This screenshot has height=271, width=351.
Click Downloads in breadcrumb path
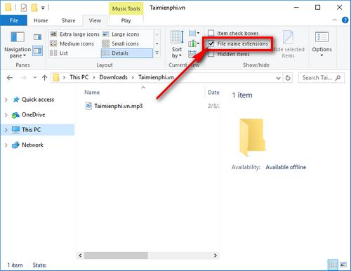[x=113, y=77]
